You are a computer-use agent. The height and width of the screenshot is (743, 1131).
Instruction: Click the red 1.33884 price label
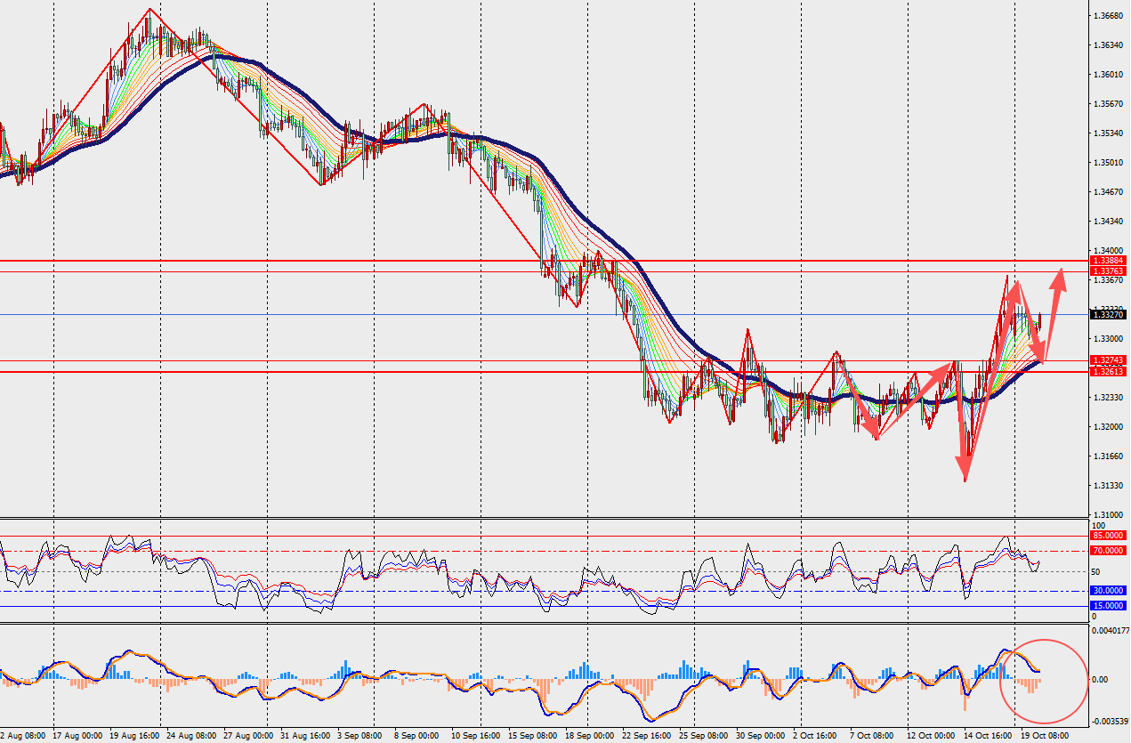tap(1111, 261)
